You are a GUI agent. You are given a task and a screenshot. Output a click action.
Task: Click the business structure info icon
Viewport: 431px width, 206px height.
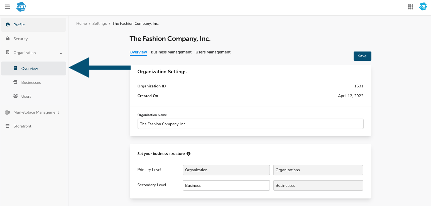click(x=188, y=154)
